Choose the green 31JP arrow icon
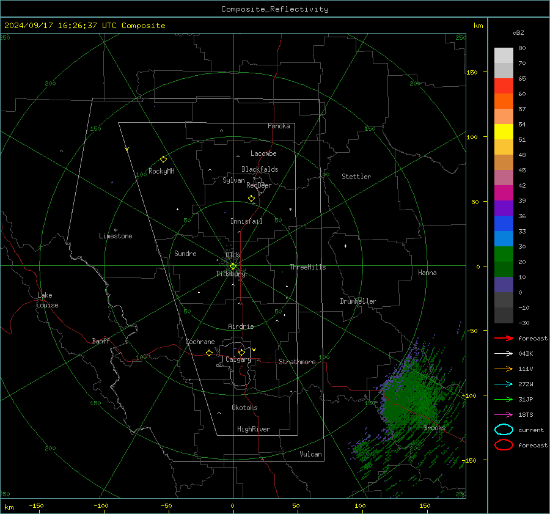Viewport: 550px width, 514px height. (x=504, y=399)
